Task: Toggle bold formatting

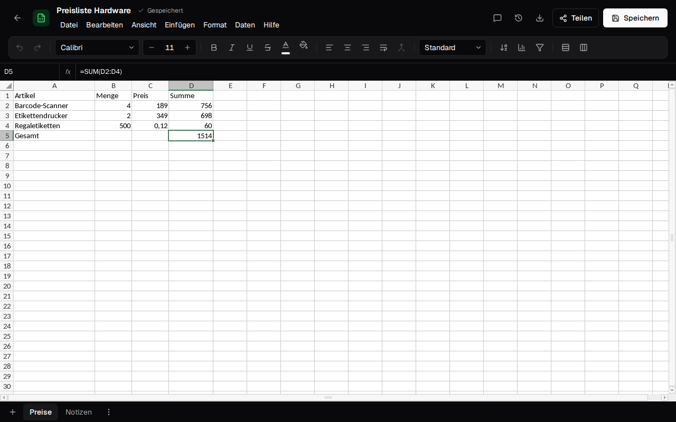Action: coord(214,47)
